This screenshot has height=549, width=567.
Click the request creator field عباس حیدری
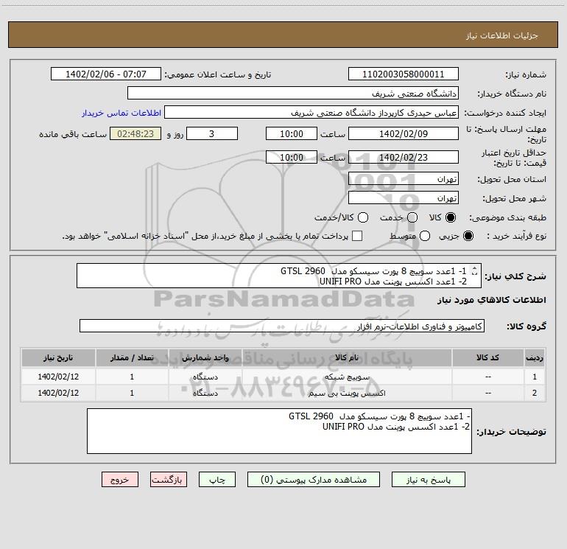click(311, 112)
